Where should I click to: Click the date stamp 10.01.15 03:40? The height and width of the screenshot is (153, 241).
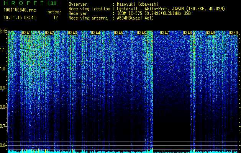pyautogui.click(x=20, y=18)
